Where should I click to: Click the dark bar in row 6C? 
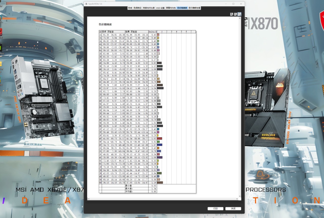point(160,88)
